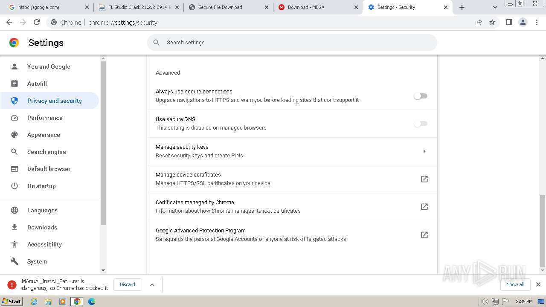Switch to the FL Studio Crack tab
The height and width of the screenshot is (307, 546).
point(138,7)
